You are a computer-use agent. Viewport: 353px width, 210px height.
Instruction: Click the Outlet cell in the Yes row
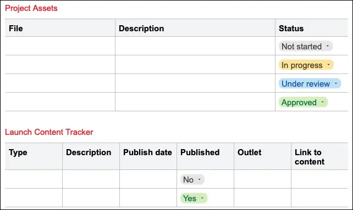pyautogui.click(x=262, y=198)
